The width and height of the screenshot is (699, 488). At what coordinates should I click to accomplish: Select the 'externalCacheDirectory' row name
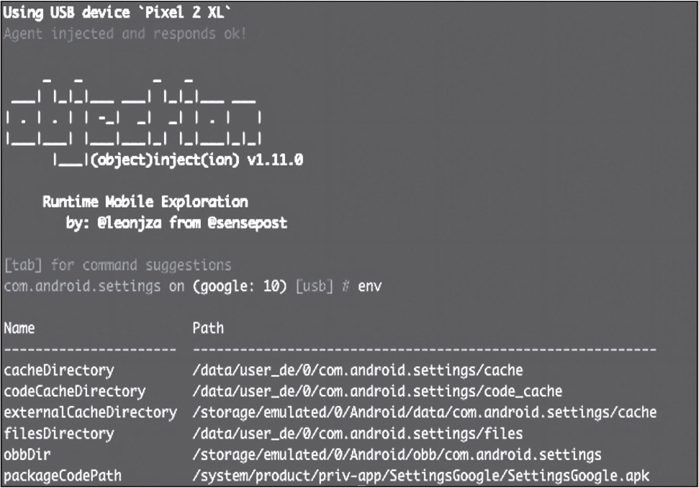pos(90,412)
